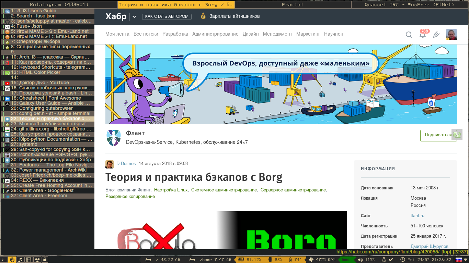Open Резервное копирование hub link
Screen dimensions: 469x263
coord(130,197)
